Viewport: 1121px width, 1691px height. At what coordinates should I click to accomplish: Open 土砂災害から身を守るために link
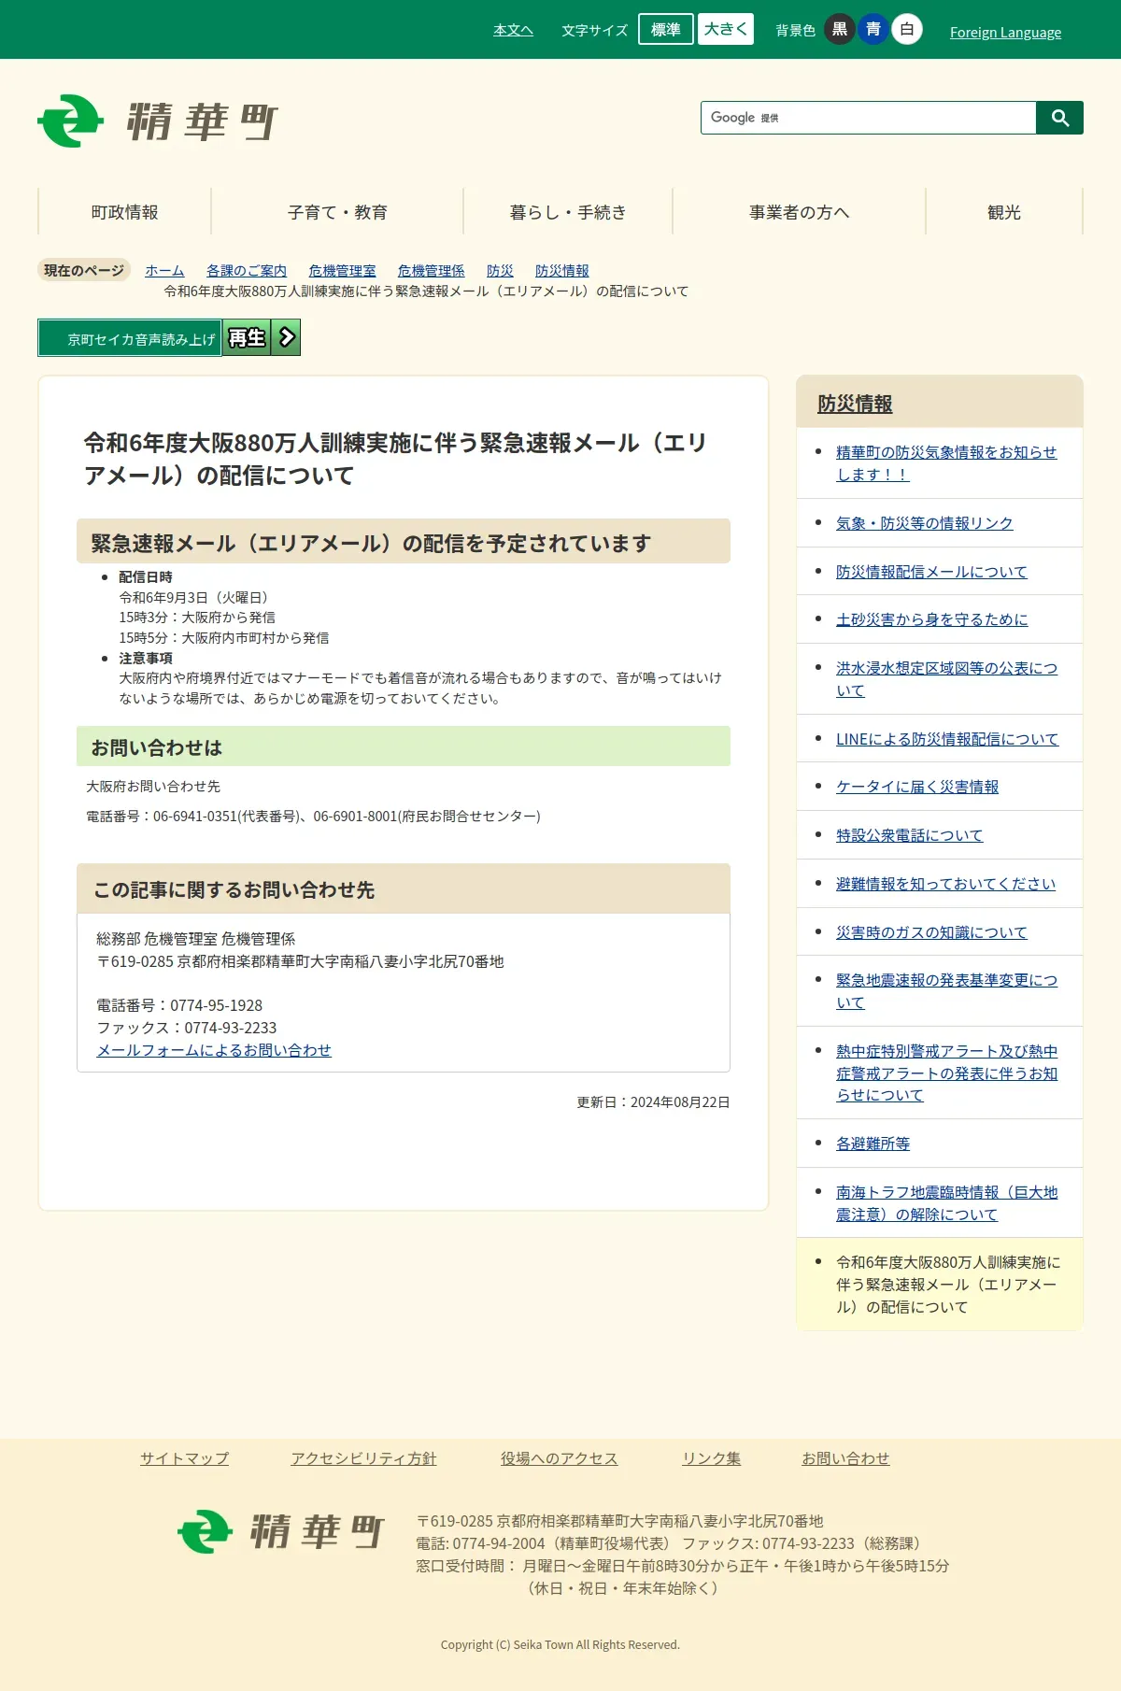[931, 619]
